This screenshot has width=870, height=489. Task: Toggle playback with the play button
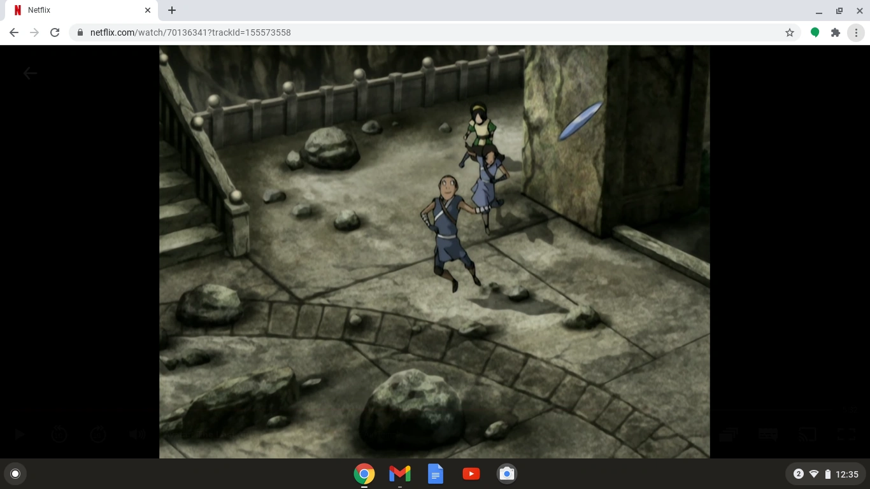click(19, 434)
